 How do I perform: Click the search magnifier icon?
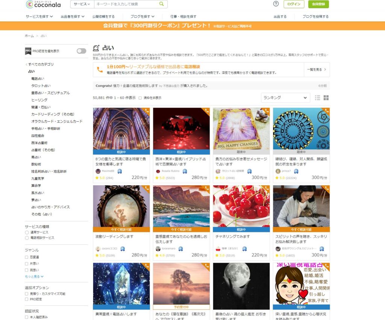(x=161, y=4)
